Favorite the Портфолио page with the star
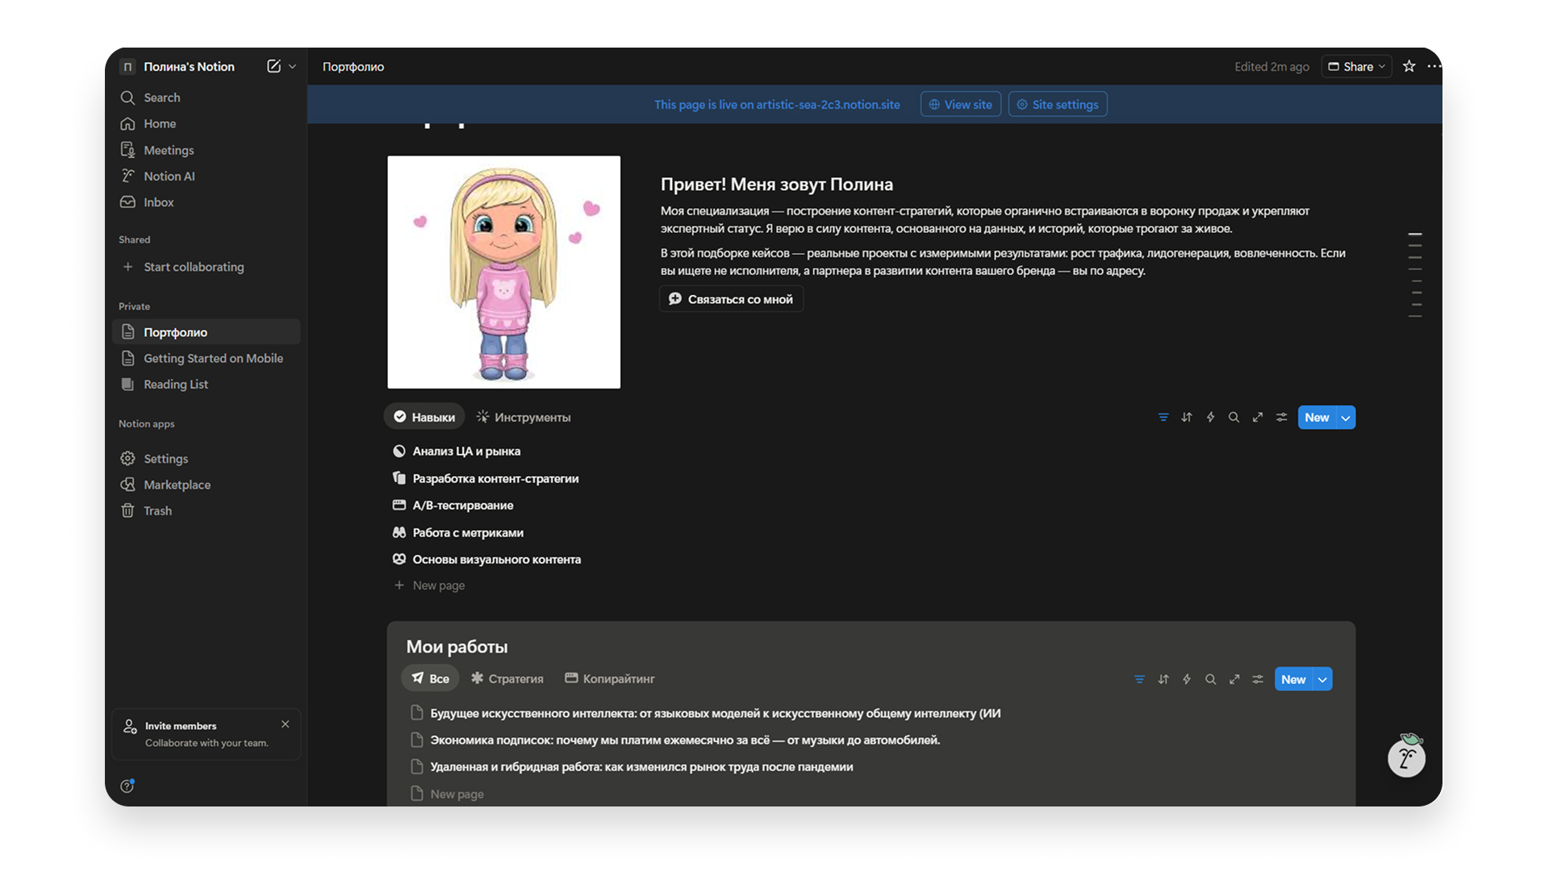Viewport: 1549px width, 871px height. coord(1409,66)
